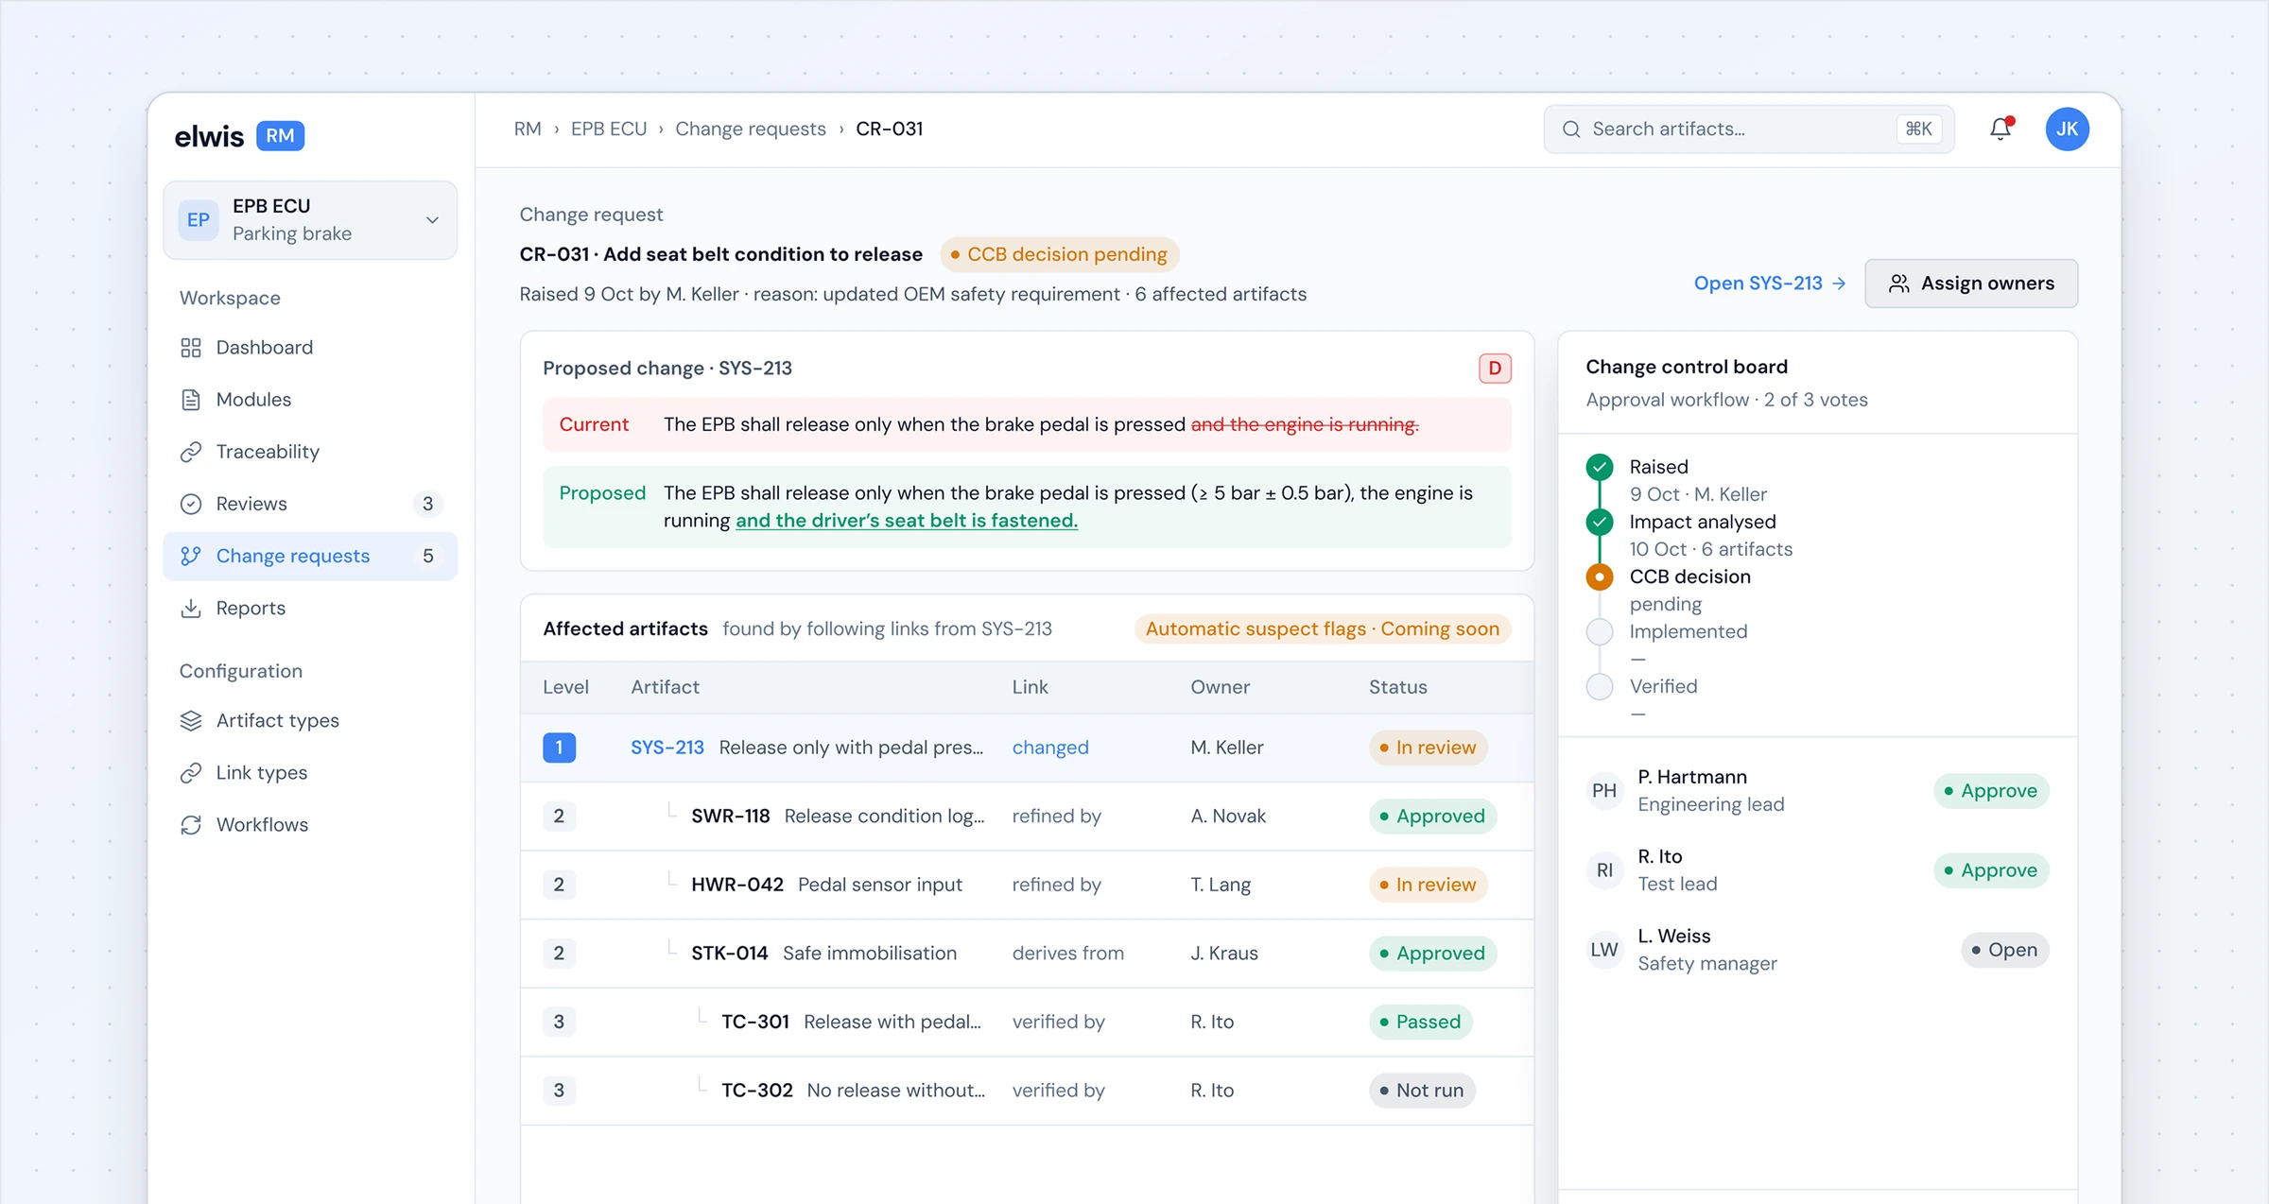Image resolution: width=2269 pixels, height=1204 pixels.
Task: Go to EPB ECU breadcrumb
Action: (x=609, y=129)
